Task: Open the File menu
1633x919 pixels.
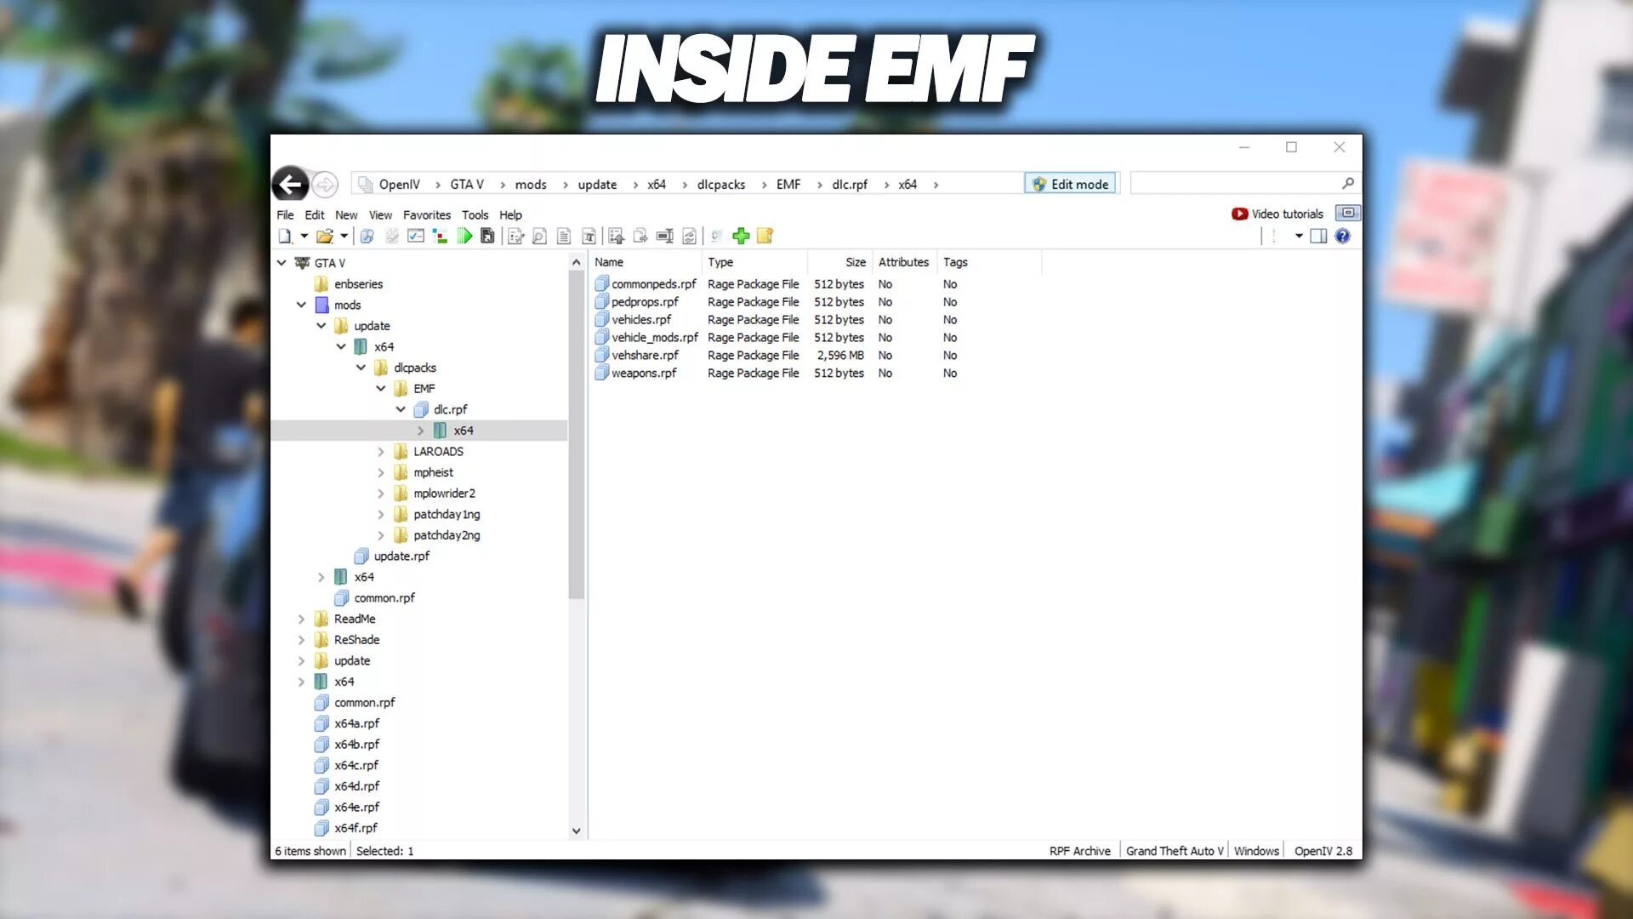Action: [x=285, y=214]
